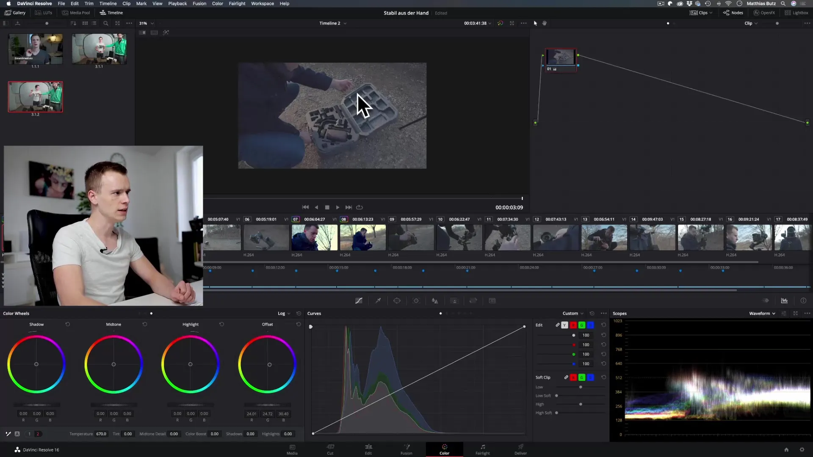Viewport: 813px width, 457px height.
Task: Select the gallery still labeled 3.1.2
Action: tap(36, 97)
